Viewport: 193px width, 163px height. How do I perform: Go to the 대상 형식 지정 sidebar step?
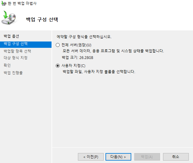pyautogui.click(x=16, y=58)
